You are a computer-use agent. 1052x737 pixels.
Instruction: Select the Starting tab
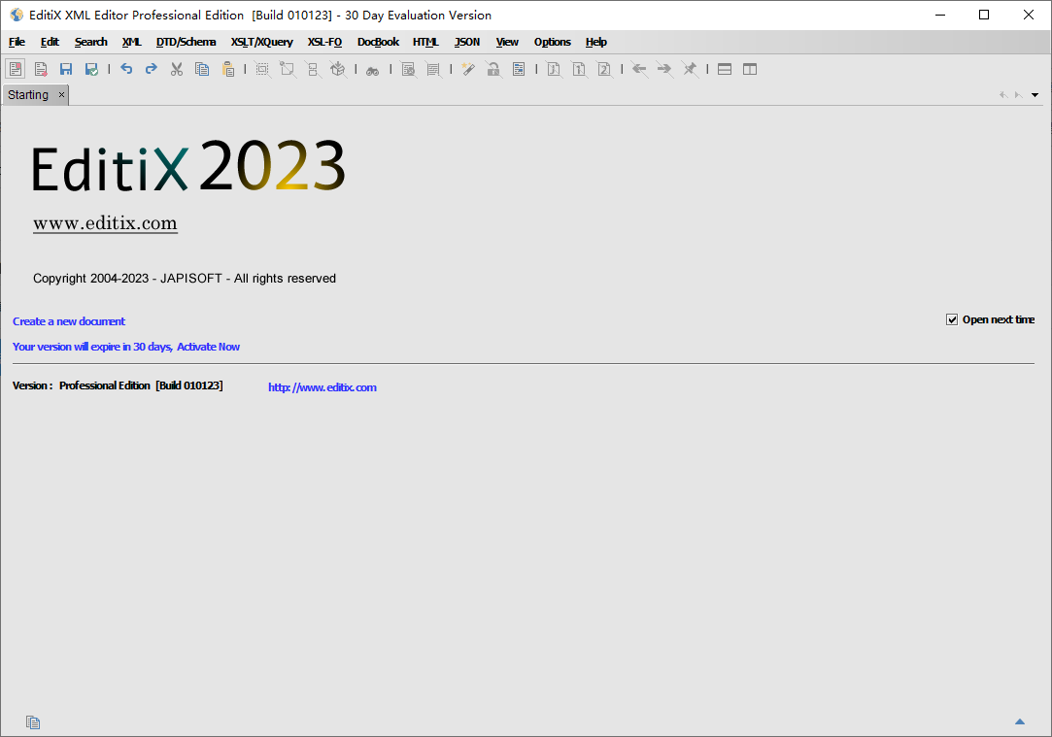point(28,94)
